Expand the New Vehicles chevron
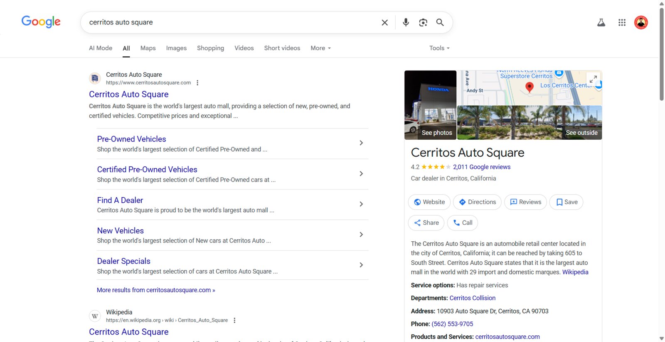Viewport: 665px width, 342px height. [x=361, y=235]
